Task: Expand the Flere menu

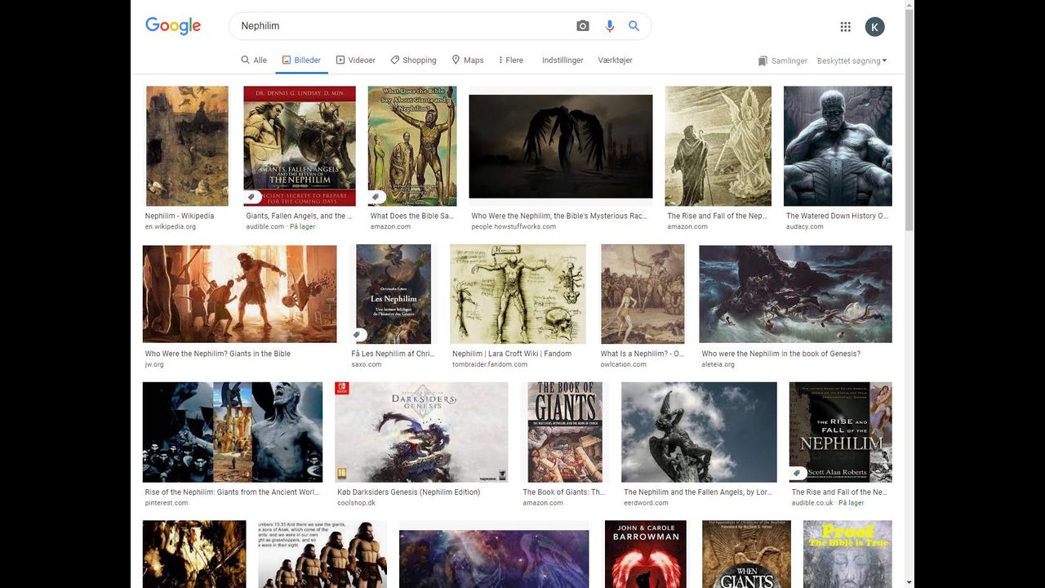Action: [x=511, y=60]
